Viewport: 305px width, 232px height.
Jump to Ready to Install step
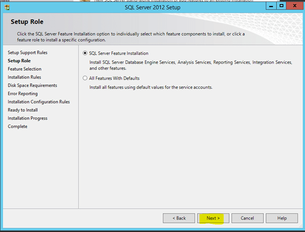23,110
